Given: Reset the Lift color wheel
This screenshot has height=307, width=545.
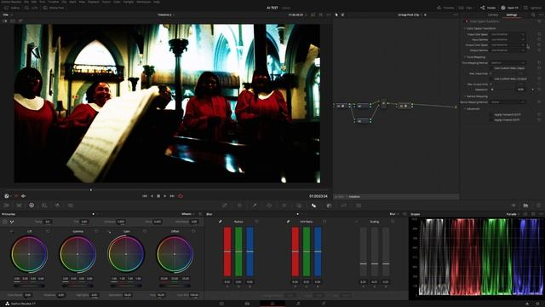Looking at the screenshot, I should pyautogui.click(x=48, y=231).
